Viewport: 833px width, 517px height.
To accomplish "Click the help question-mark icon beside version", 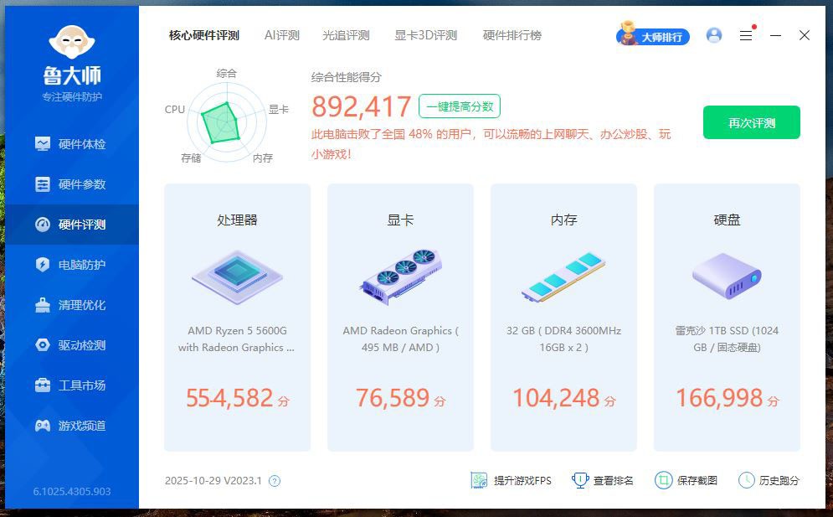I will 275,481.
